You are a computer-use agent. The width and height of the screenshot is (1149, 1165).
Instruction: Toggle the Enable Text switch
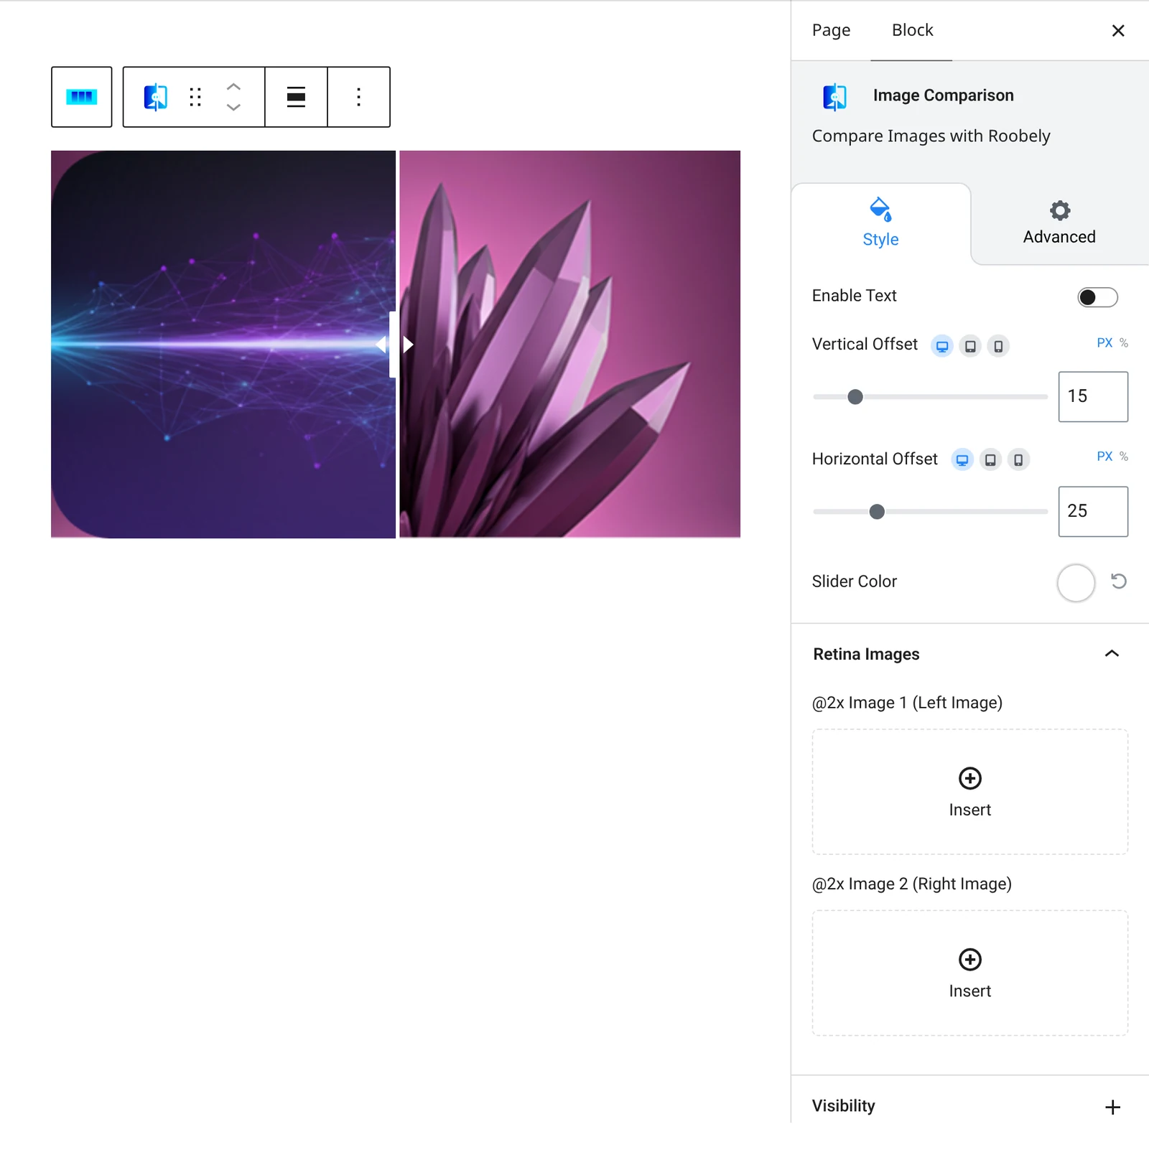(1097, 297)
